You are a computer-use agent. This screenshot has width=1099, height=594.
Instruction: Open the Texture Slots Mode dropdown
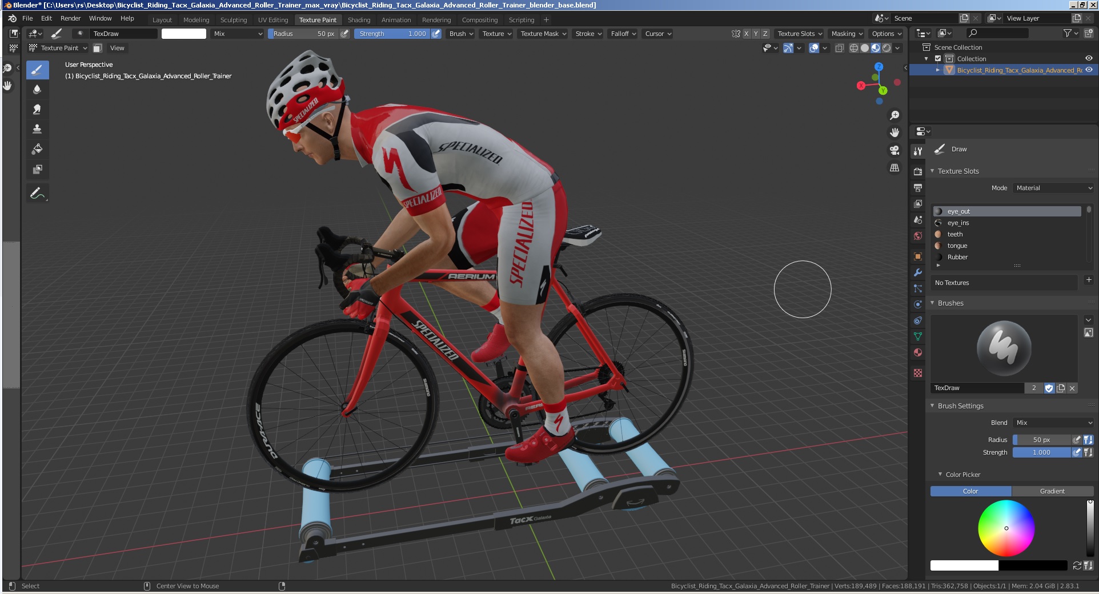pyautogui.click(x=1054, y=188)
